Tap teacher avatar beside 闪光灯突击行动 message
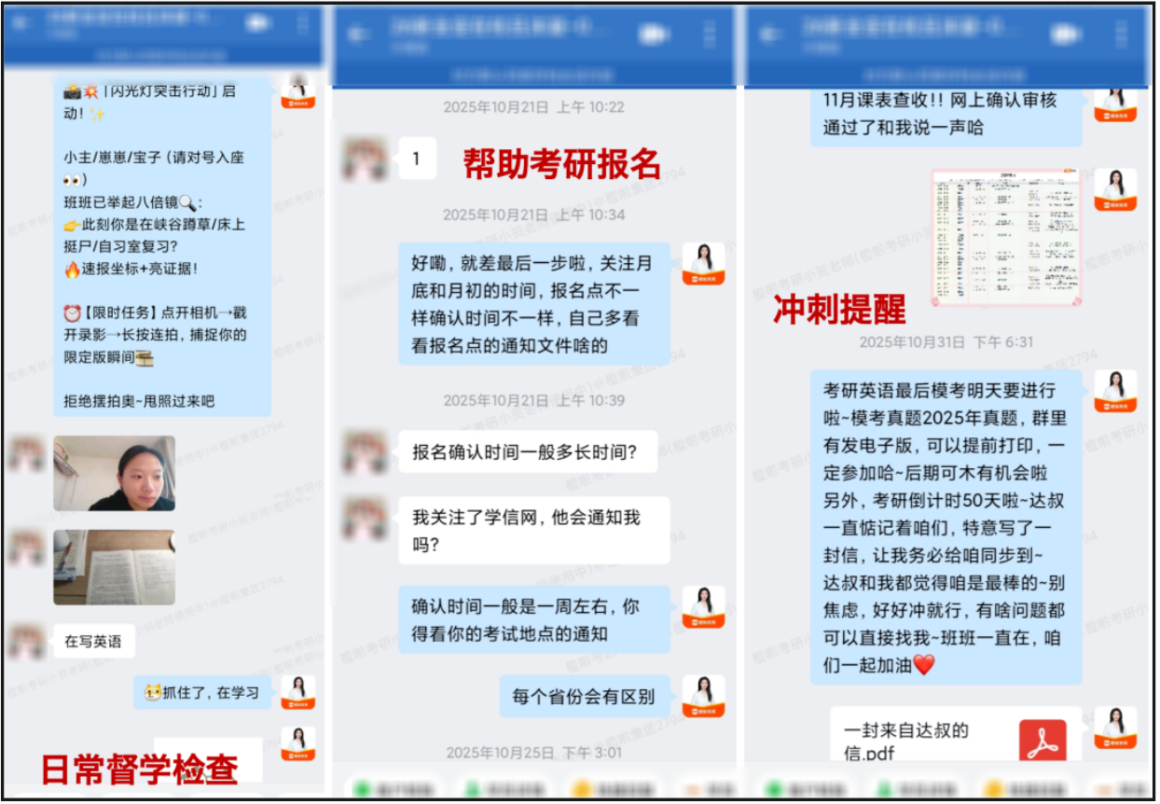1160x804 pixels. point(298,91)
